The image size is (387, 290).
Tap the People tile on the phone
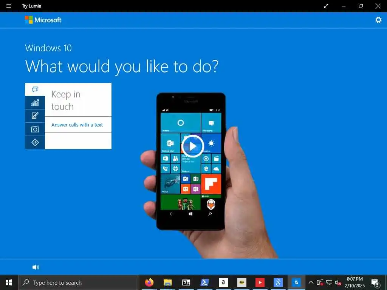coord(175,159)
